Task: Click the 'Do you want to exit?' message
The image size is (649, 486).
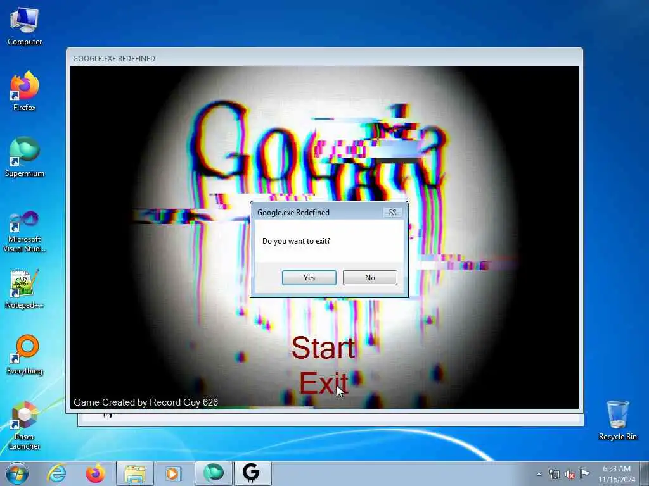Action: (x=296, y=241)
